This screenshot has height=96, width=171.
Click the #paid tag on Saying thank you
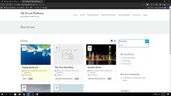(x=30, y=79)
